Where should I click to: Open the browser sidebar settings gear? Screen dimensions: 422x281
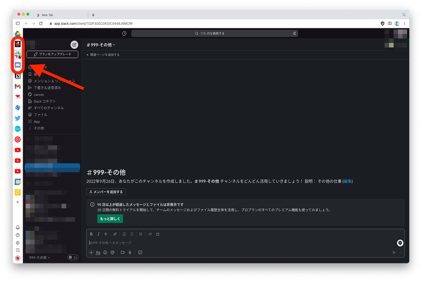(17, 243)
